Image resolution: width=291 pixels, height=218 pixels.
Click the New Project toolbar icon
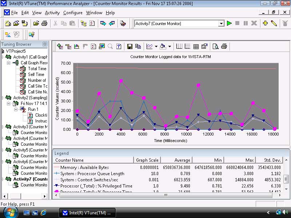pos(8,23)
